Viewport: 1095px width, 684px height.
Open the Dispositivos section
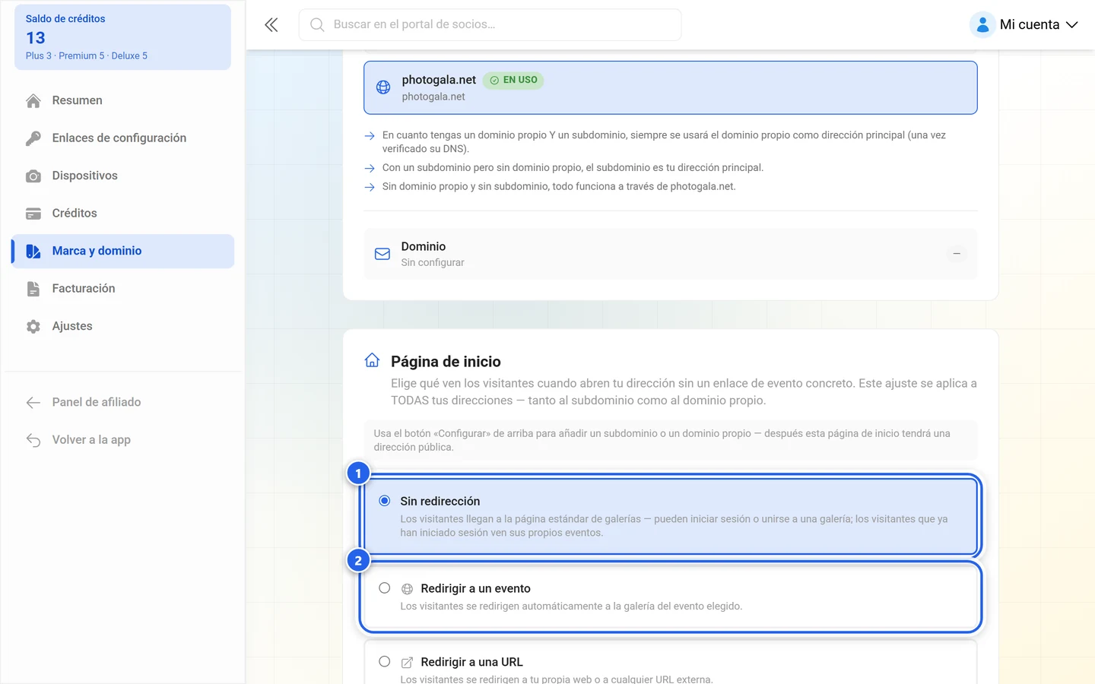[x=123, y=176]
